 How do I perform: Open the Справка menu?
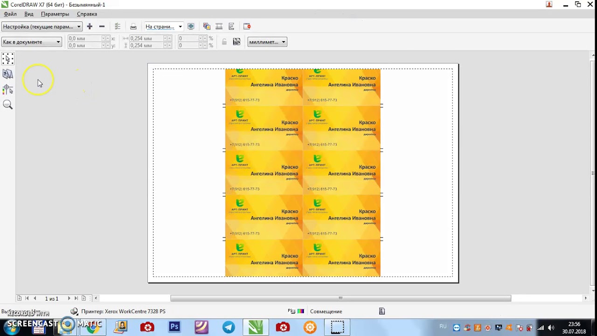point(87,14)
